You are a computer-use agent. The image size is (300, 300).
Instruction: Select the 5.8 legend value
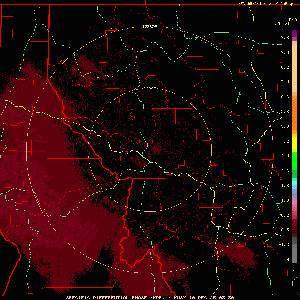coord(285,112)
